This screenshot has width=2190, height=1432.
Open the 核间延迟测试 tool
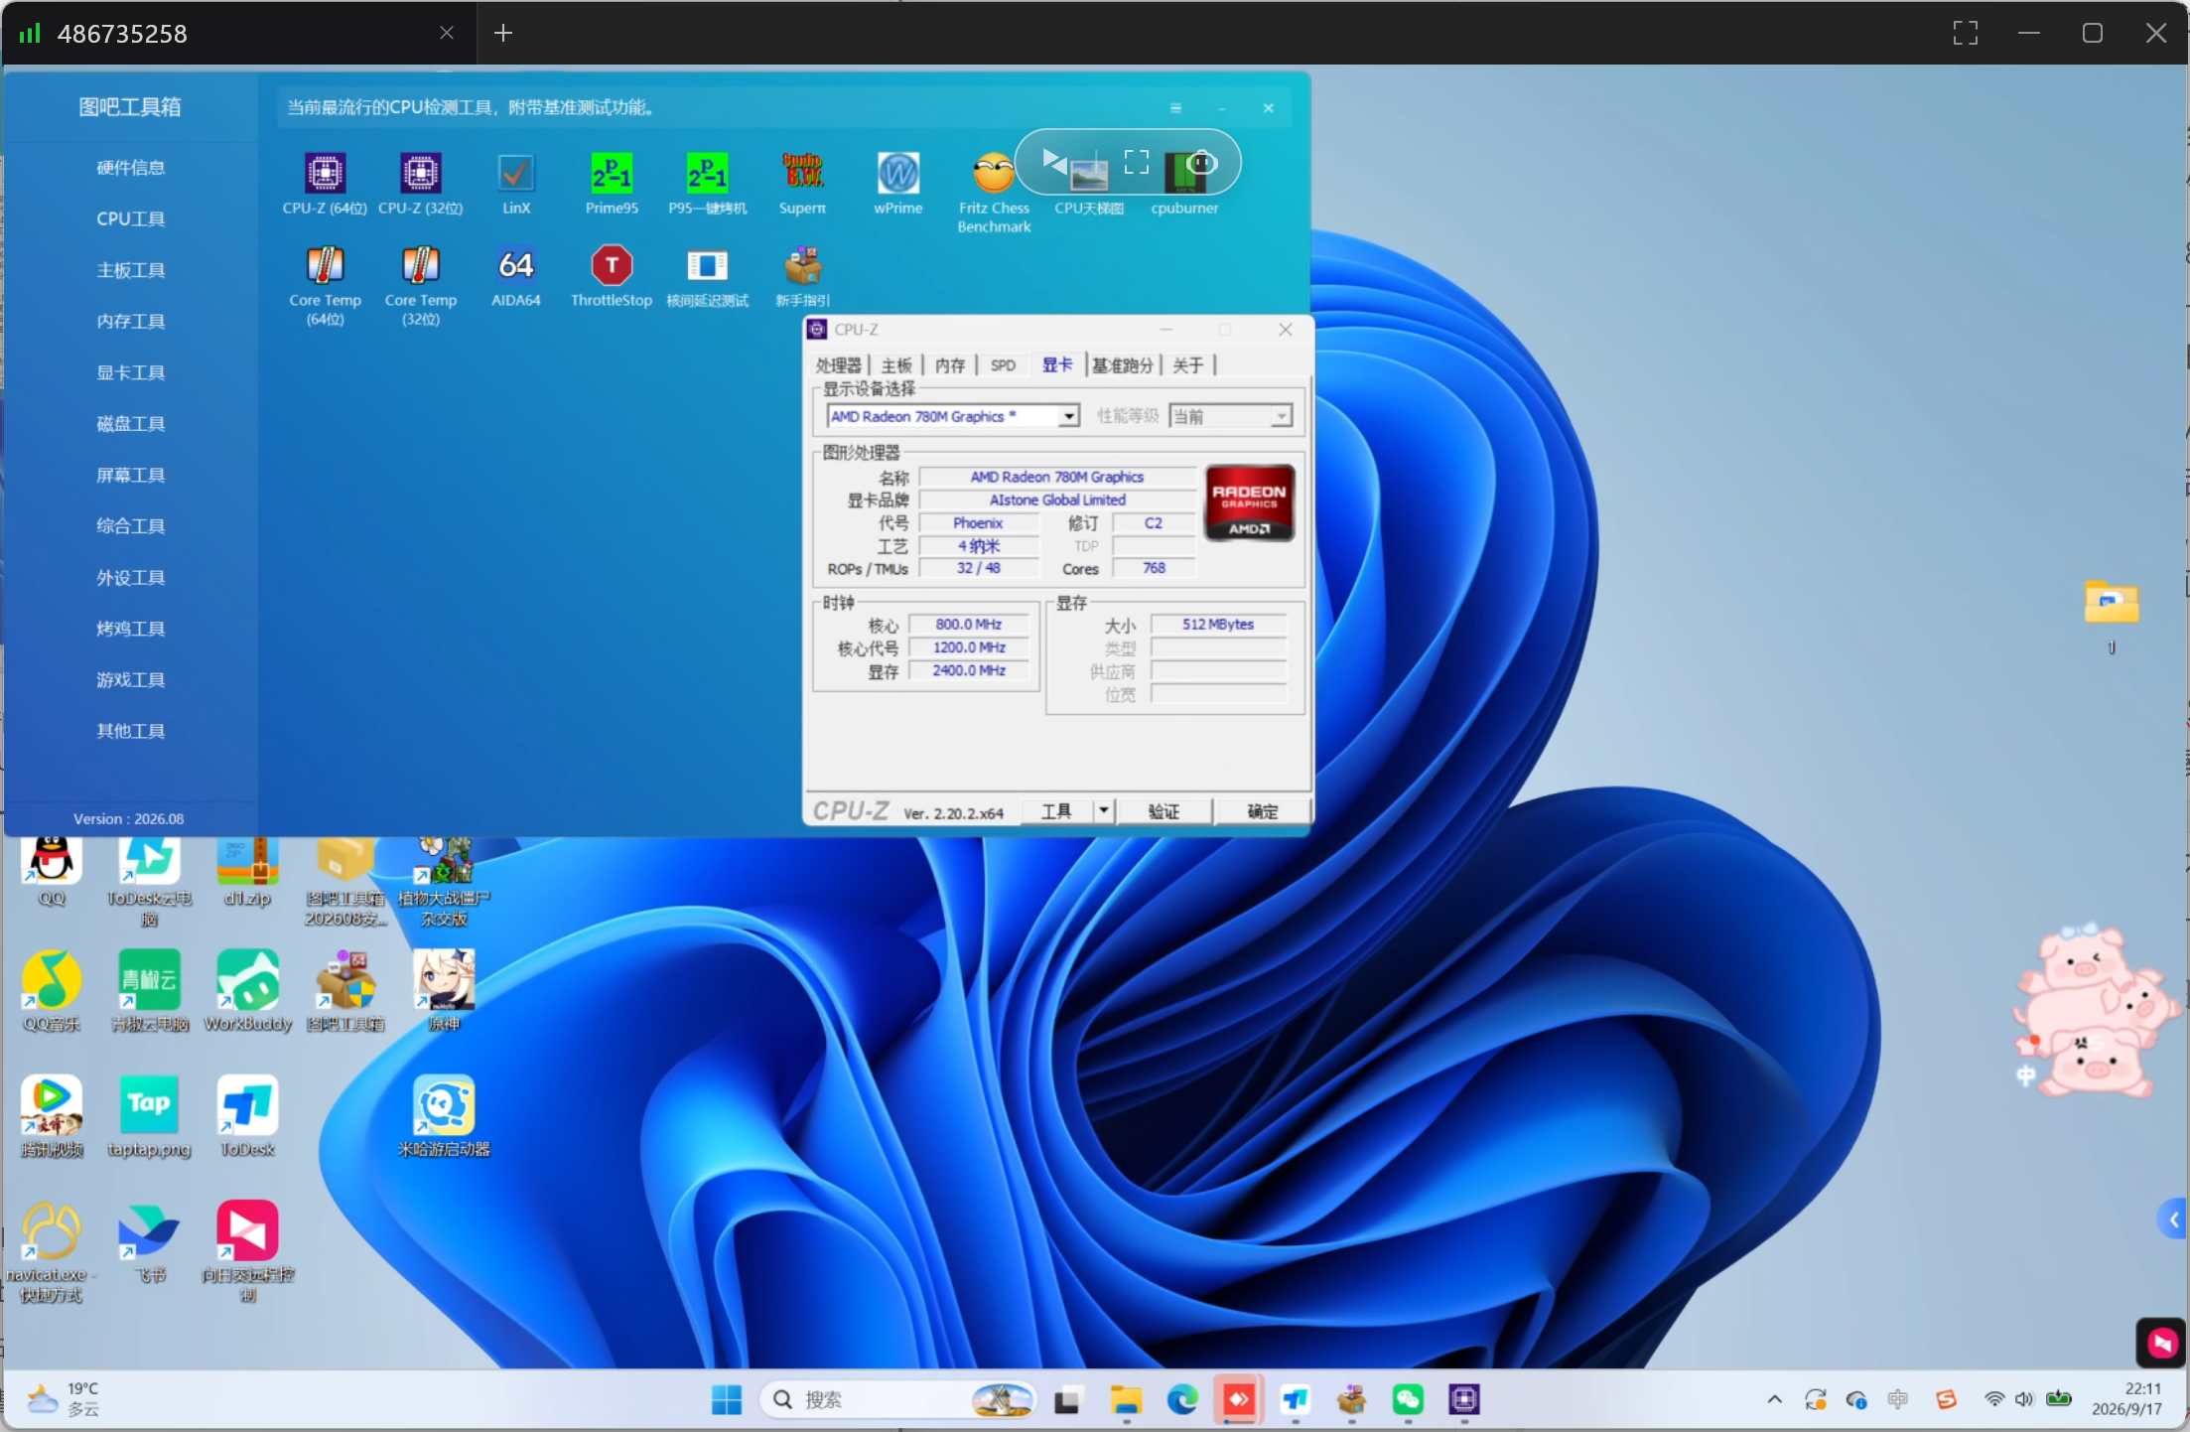coord(707,276)
